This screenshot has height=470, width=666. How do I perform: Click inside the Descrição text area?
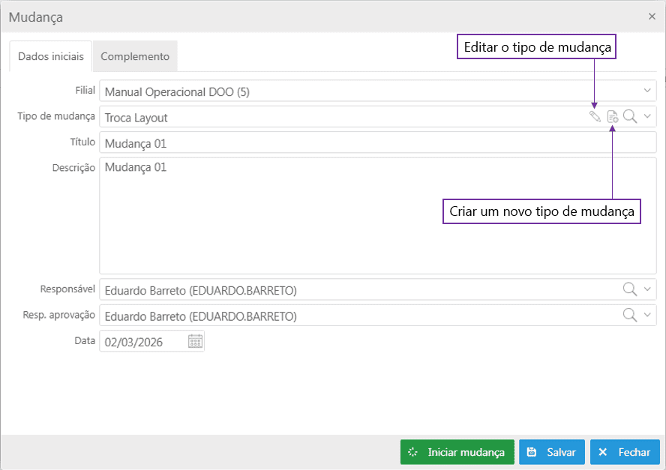click(x=375, y=217)
